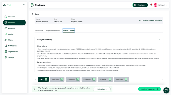This screenshot has width=171, height=95.
Task: Switch to the Review Plan tab
Action: [39, 31]
